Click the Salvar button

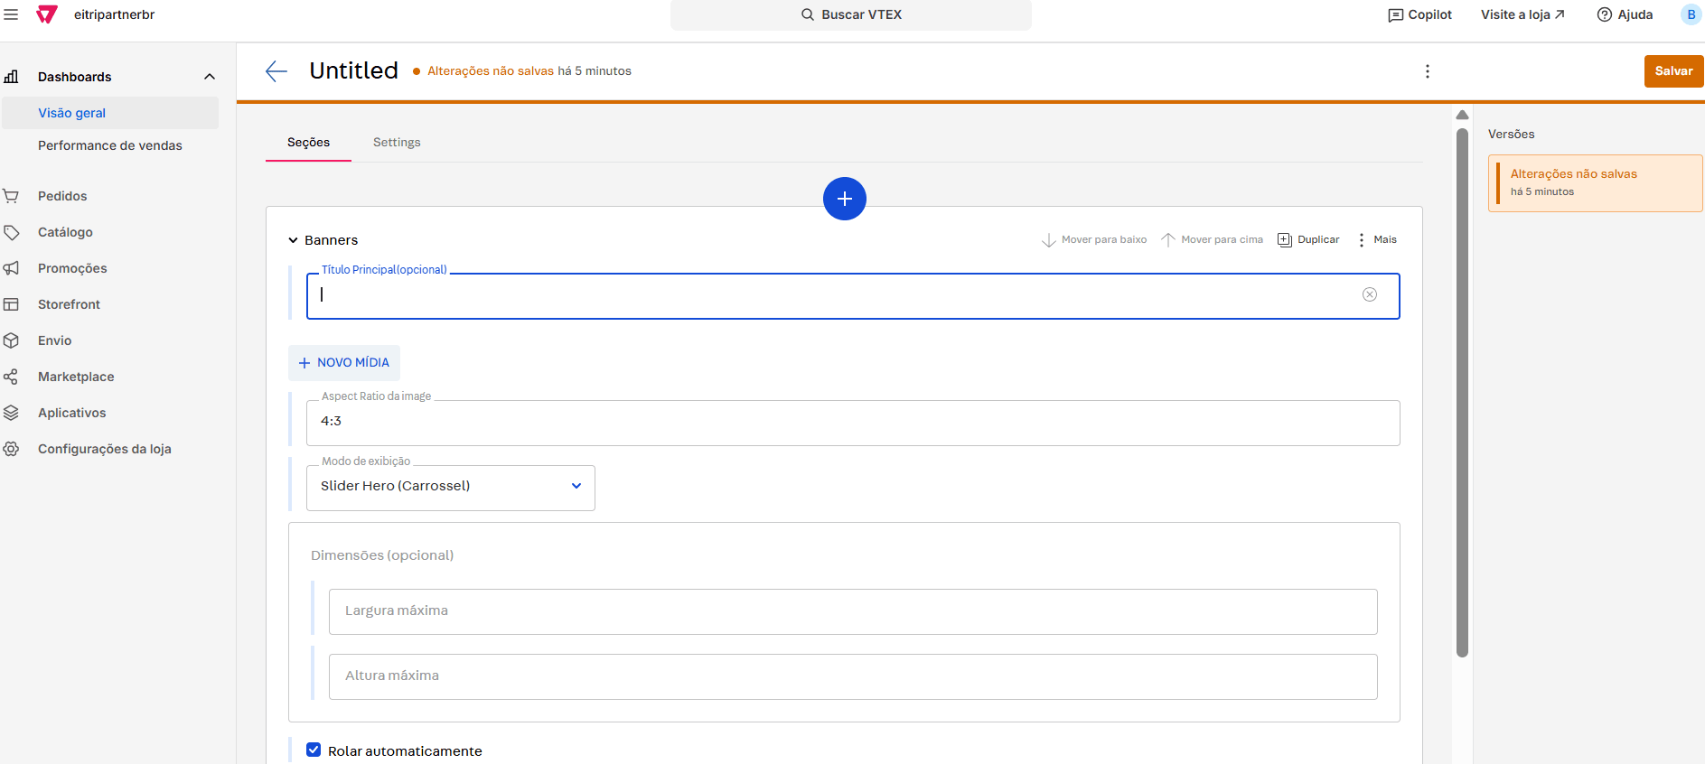1672,71
